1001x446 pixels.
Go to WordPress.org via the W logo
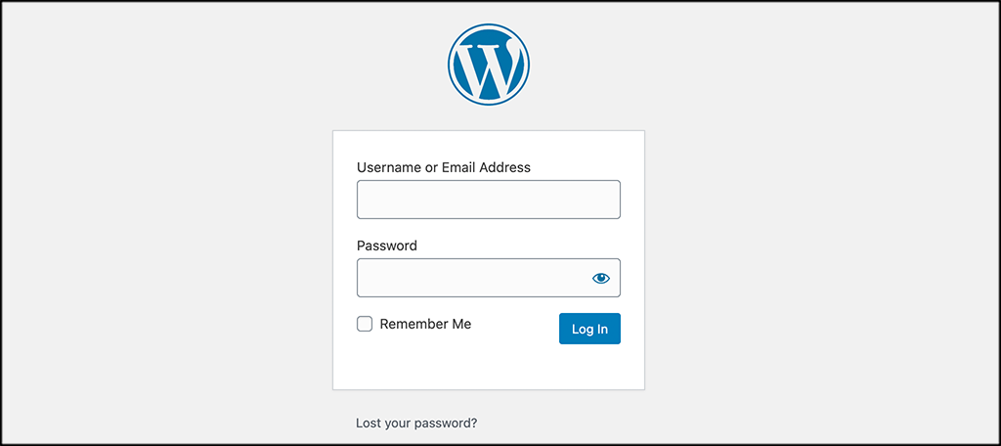tap(489, 63)
